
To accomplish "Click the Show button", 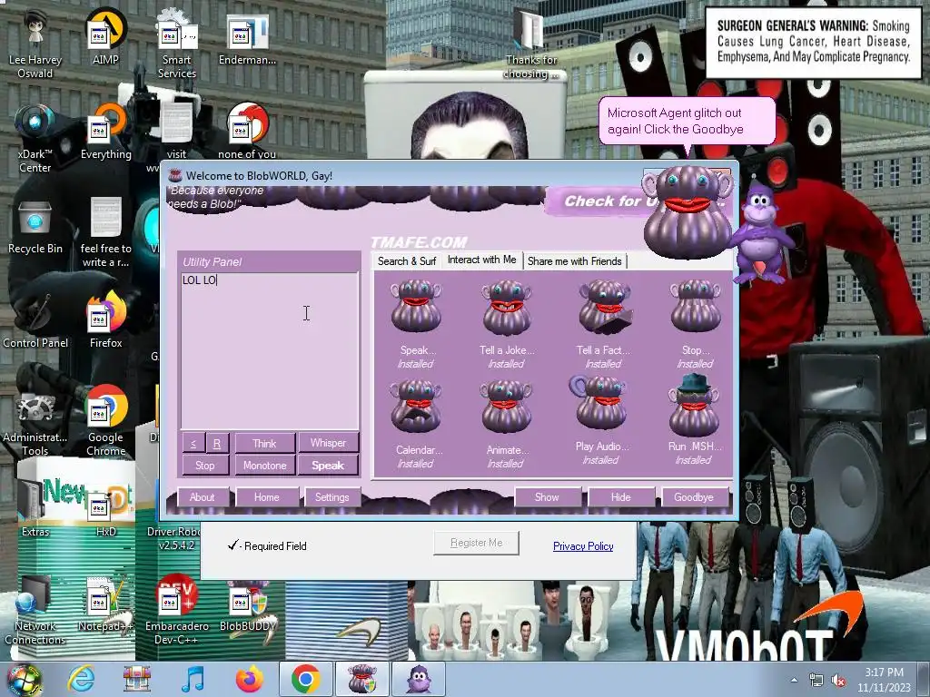I will click(x=547, y=497).
